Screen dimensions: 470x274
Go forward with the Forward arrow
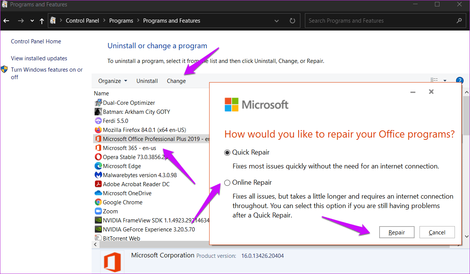[21, 21]
